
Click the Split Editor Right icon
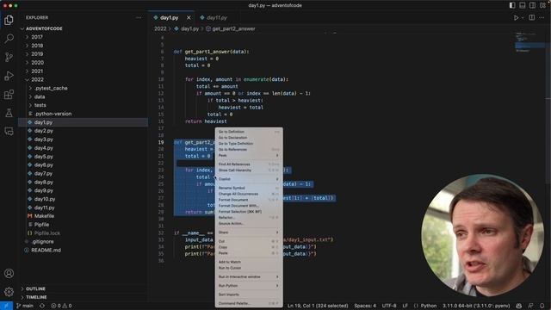click(532, 17)
